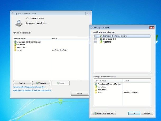The height and width of the screenshot is (121, 161).
Task: Click shield icon on Mostra tutti i percorsi
Action: pyautogui.click(x=96, y=113)
